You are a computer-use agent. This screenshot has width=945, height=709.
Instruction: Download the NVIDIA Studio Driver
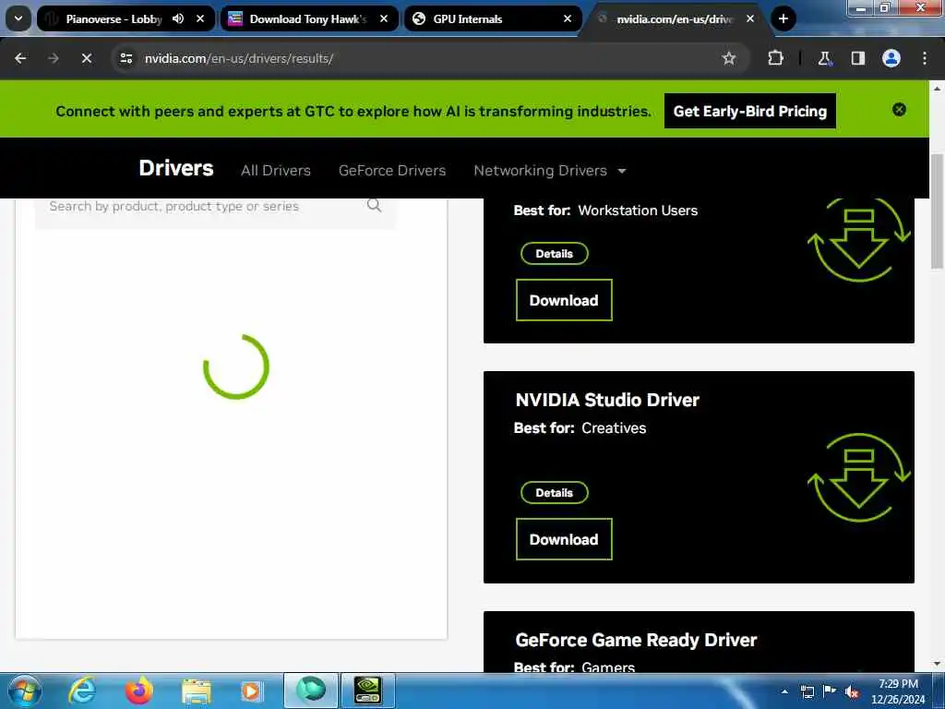[564, 539]
